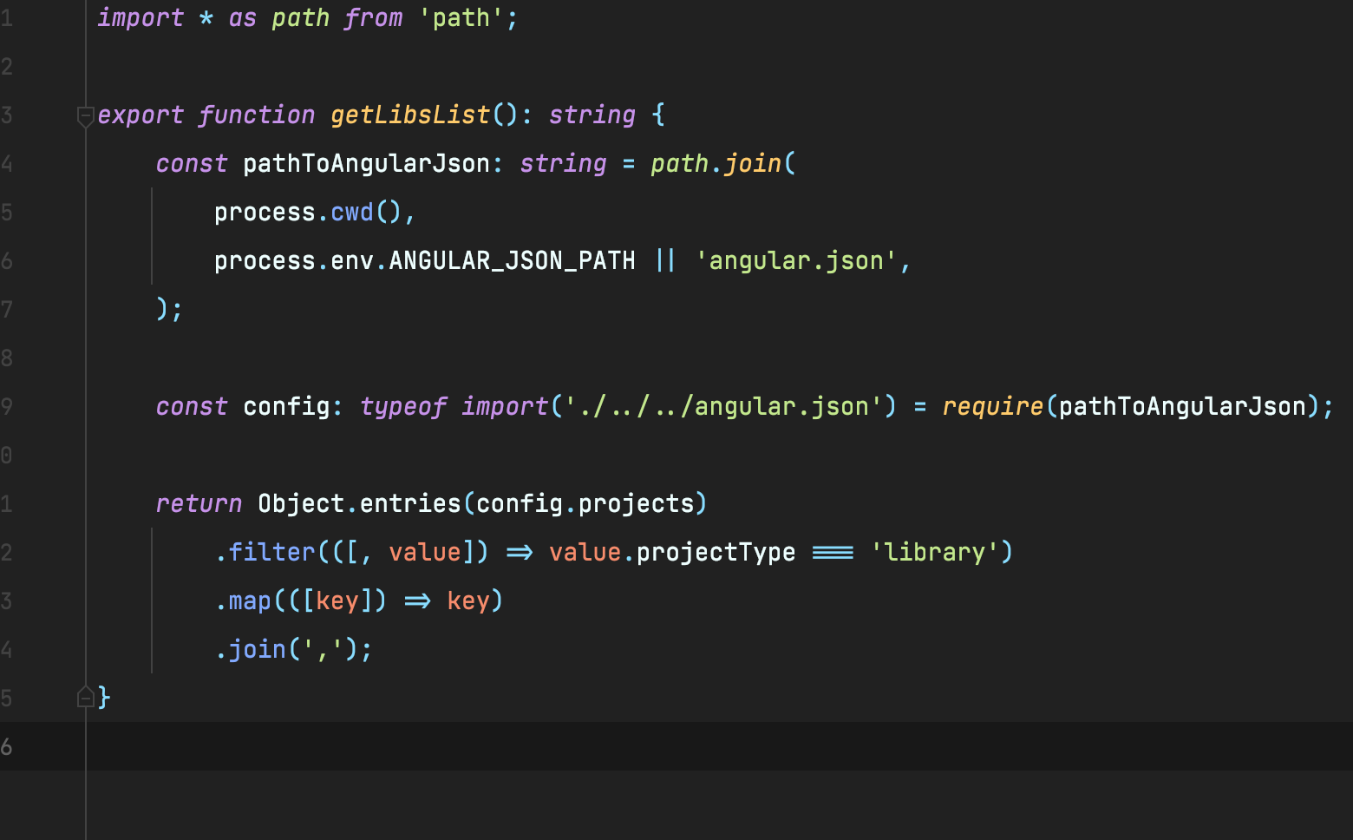Screen dimensions: 1353x840
Task: Click the string return type annotation
Action: coord(592,115)
